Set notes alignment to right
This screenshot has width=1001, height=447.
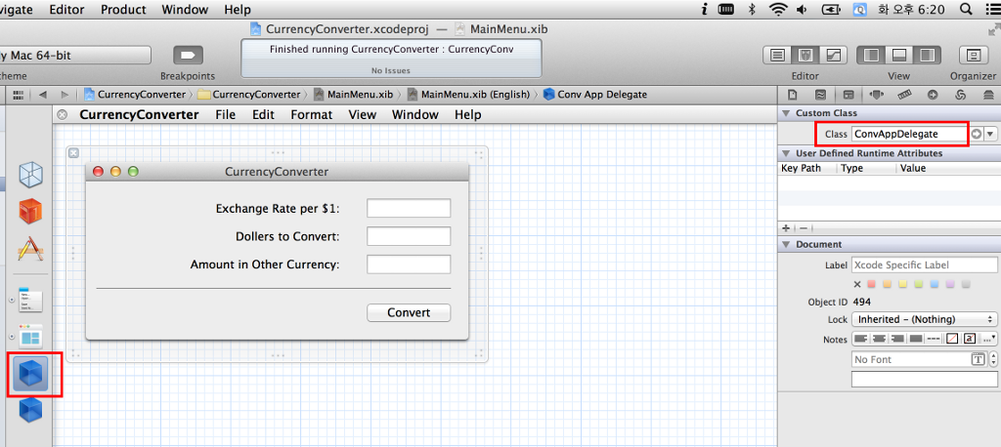pyautogui.click(x=897, y=339)
